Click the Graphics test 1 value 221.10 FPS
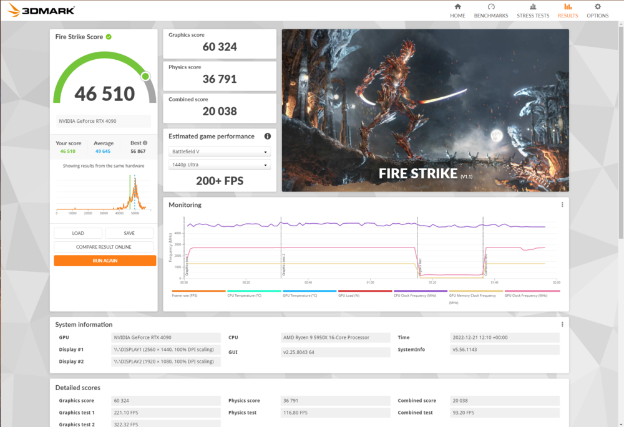 pyautogui.click(x=165, y=413)
